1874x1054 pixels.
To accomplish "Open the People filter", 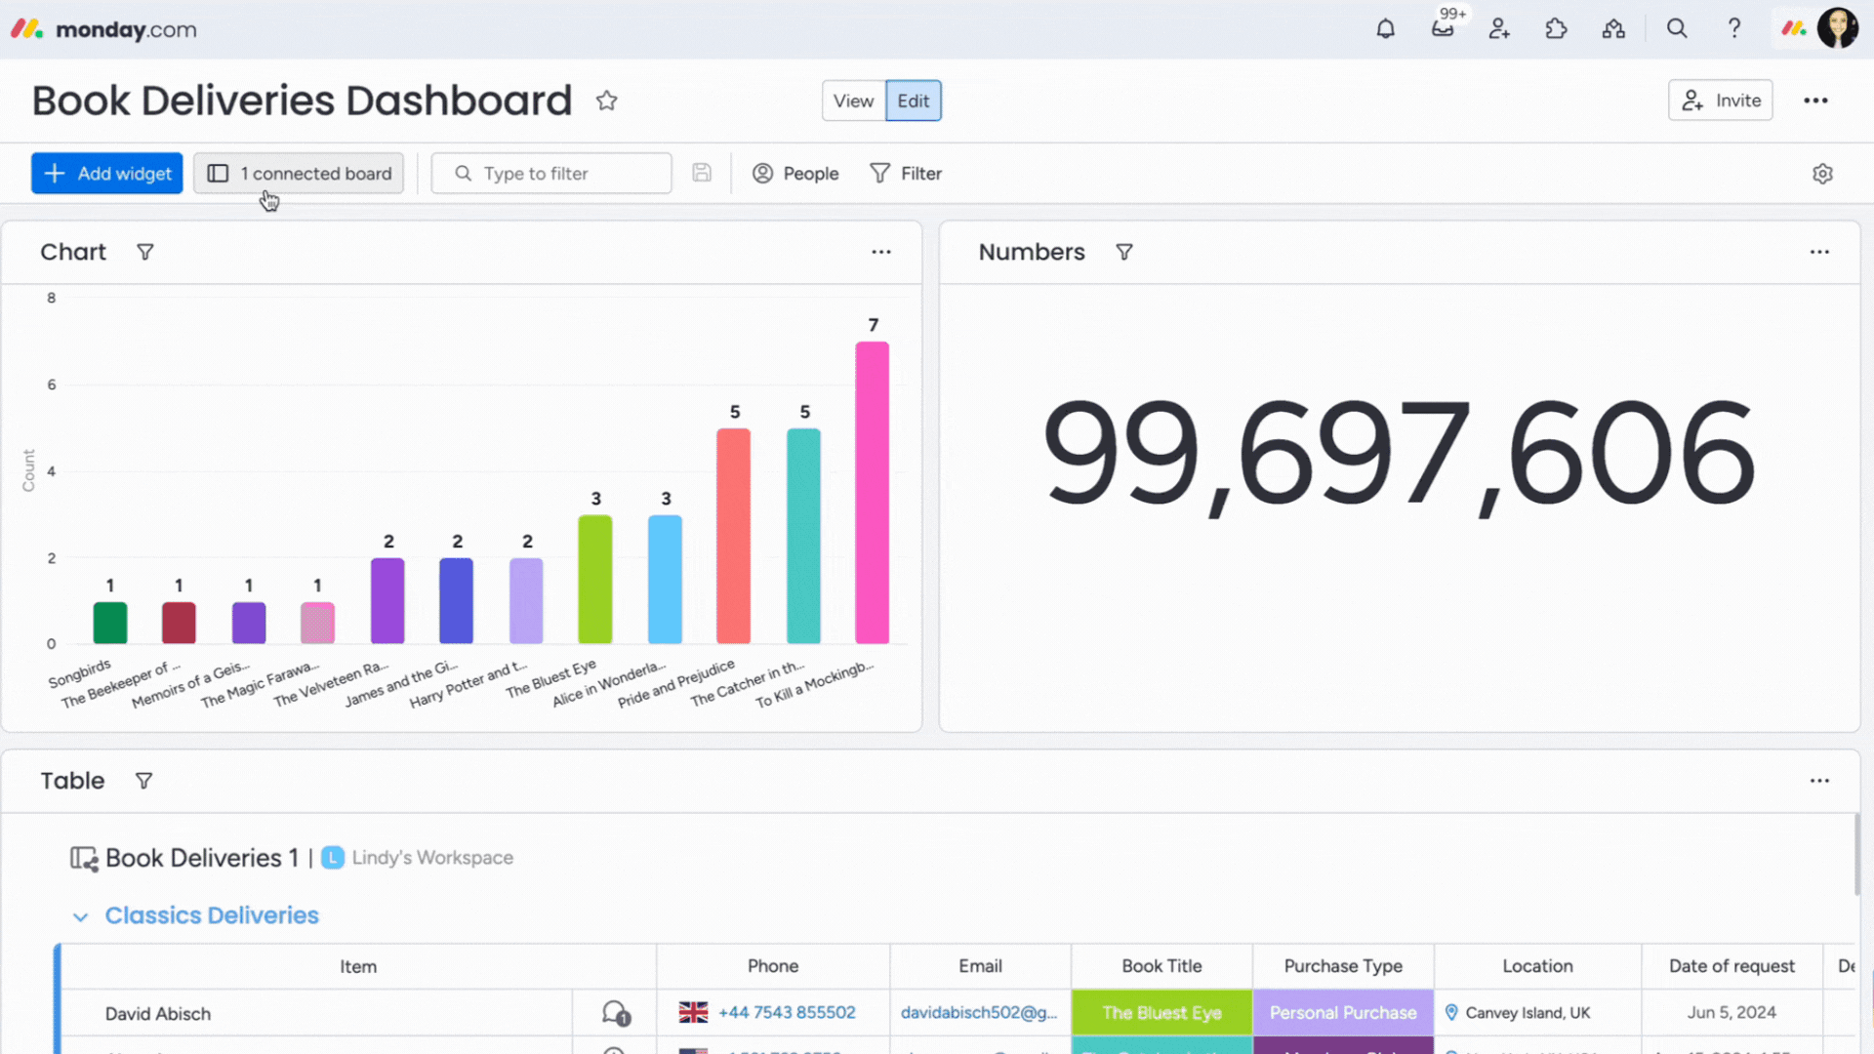I will coord(795,173).
